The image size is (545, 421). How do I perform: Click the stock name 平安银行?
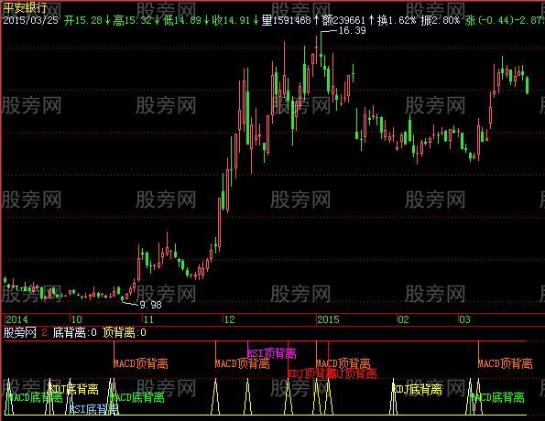pyautogui.click(x=25, y=8)
